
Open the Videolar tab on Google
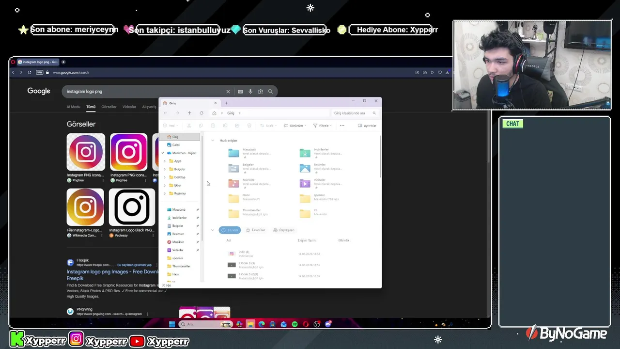pos(129,107)
